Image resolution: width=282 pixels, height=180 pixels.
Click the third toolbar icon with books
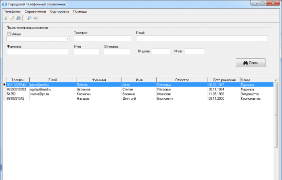tap(18, 18)
